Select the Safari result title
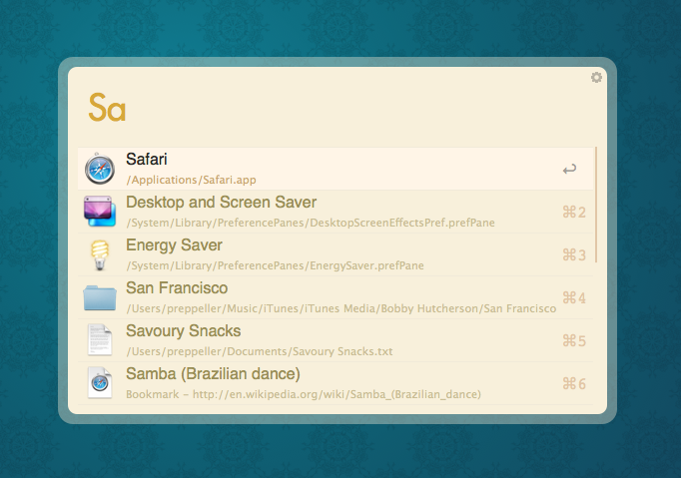Viewport: 681px width, 478px height. tap(147, 160)
